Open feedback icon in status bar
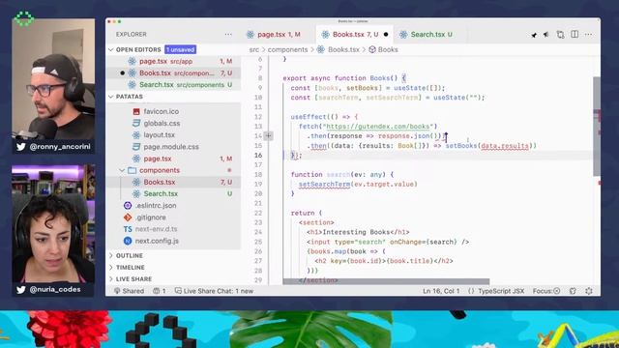 [x=573, y=291]
